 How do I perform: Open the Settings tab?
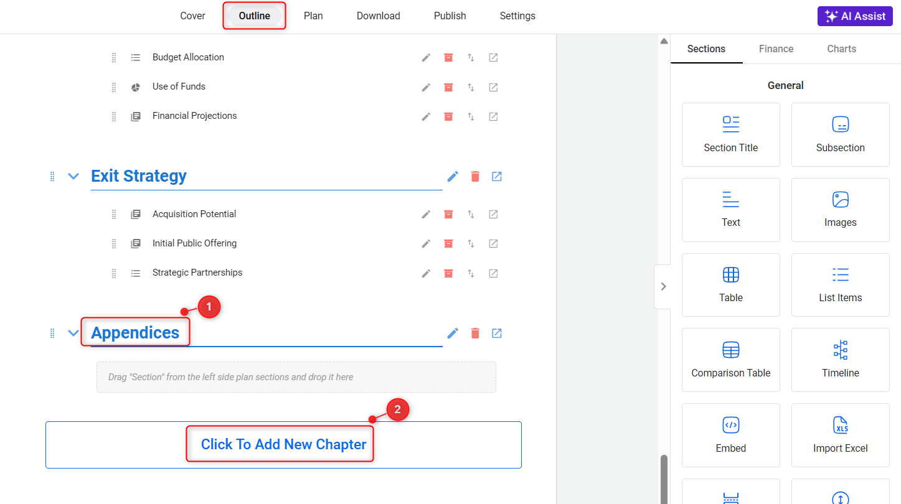517,16
